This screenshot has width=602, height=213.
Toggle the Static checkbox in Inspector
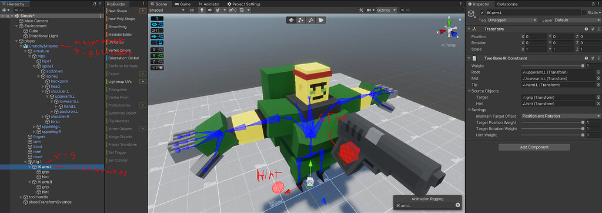584,13
